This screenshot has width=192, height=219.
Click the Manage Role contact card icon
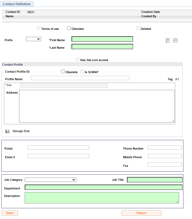pos(7,131)
